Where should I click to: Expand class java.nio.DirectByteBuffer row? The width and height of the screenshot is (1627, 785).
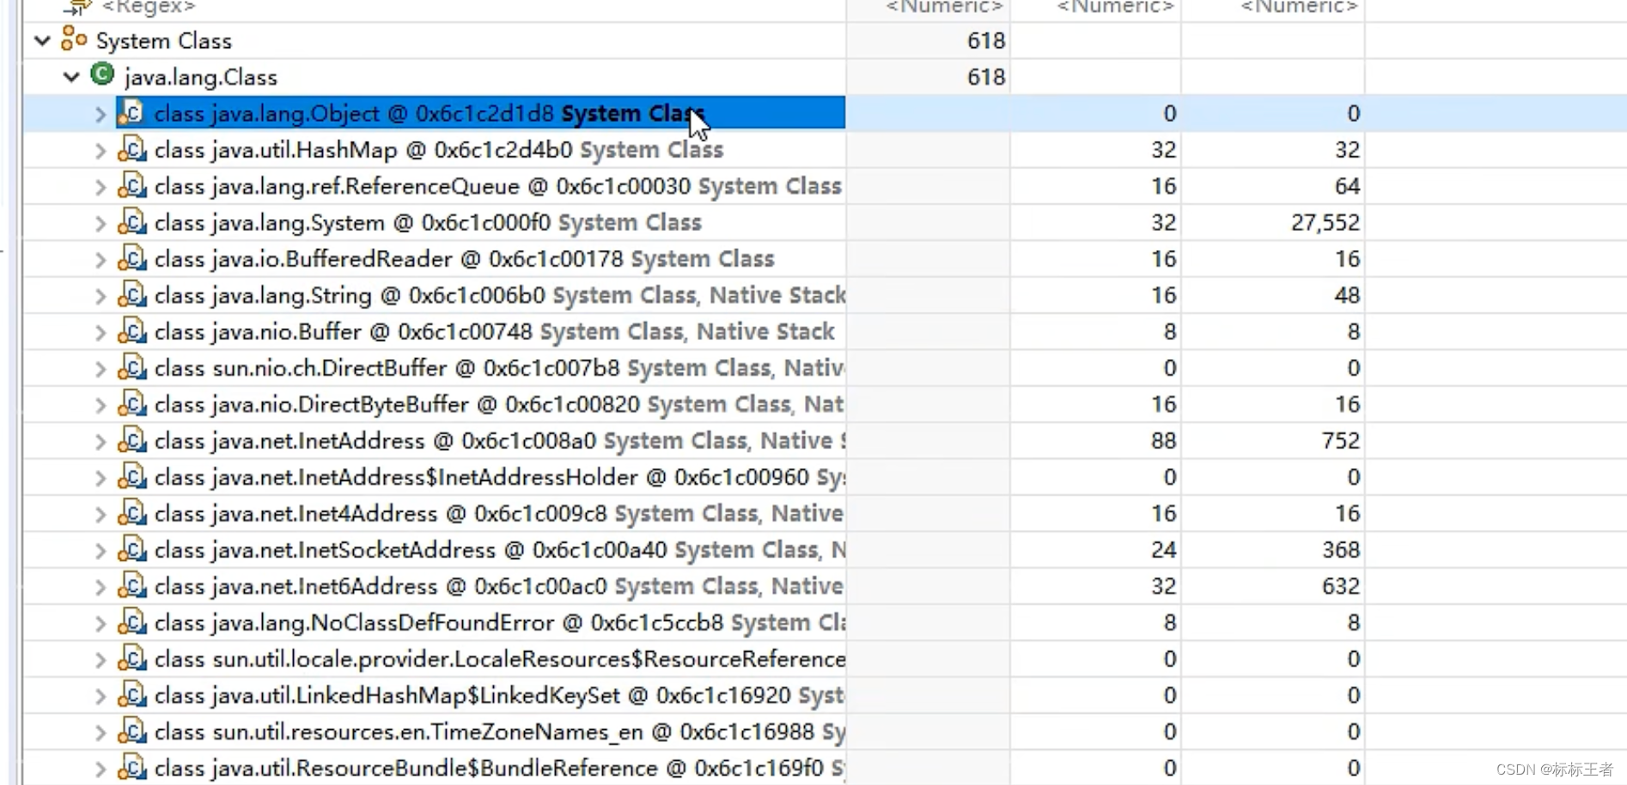click(101, 405)
